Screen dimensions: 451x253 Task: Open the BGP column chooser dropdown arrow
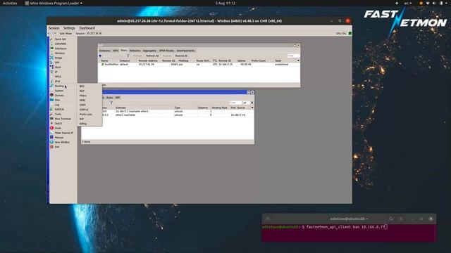pyautogui.click(x=298, y=60)
